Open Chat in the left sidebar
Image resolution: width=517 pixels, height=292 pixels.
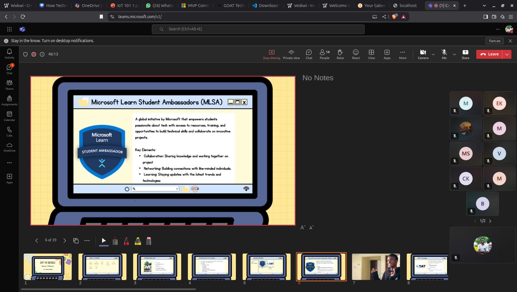tap(9, 69)
